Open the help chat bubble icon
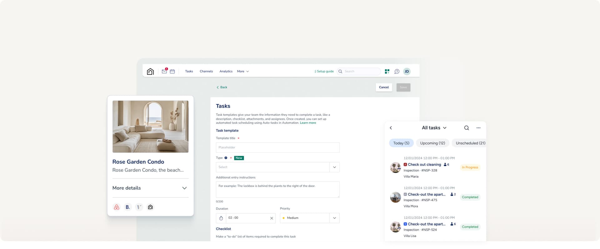 [x=397, y=71]
